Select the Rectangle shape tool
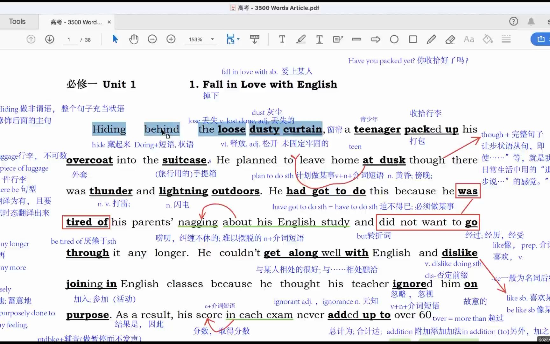 [x=413, y=39]
